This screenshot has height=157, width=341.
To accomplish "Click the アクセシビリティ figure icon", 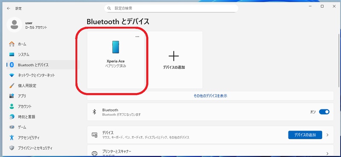I will [x=12, y=137].
